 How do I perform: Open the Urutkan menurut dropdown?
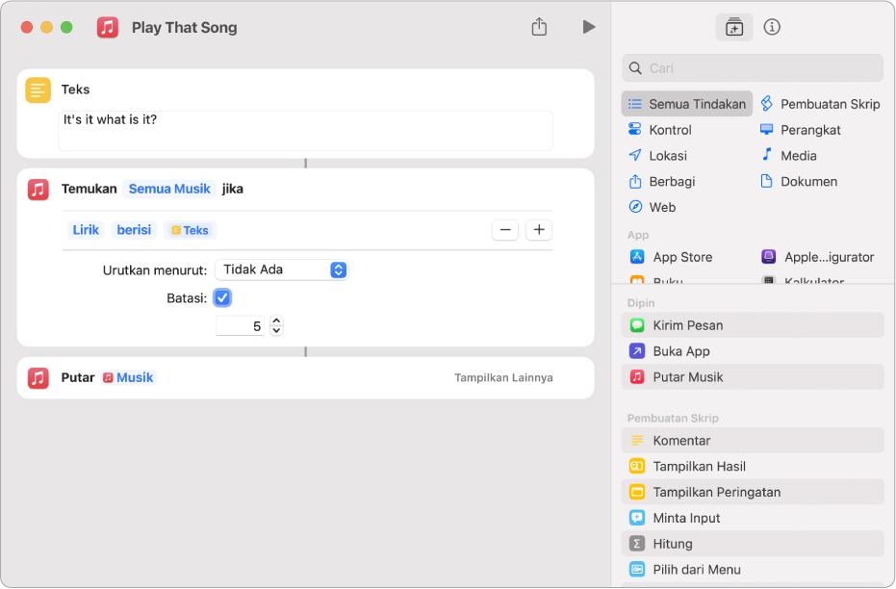(x=282, y=269)
